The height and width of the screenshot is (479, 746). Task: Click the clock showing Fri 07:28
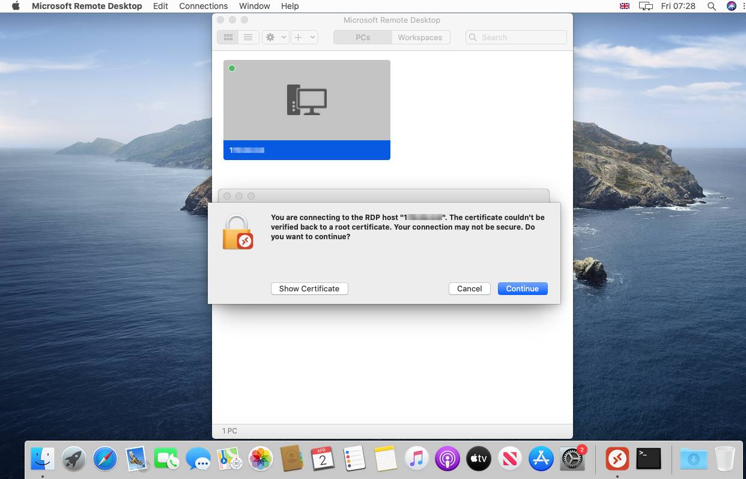pos(678,6)
